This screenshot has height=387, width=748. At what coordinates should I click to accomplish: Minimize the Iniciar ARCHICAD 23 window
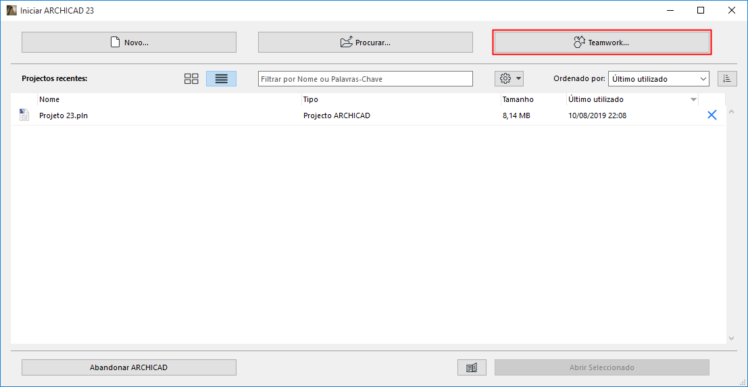[x=670, y=11]
